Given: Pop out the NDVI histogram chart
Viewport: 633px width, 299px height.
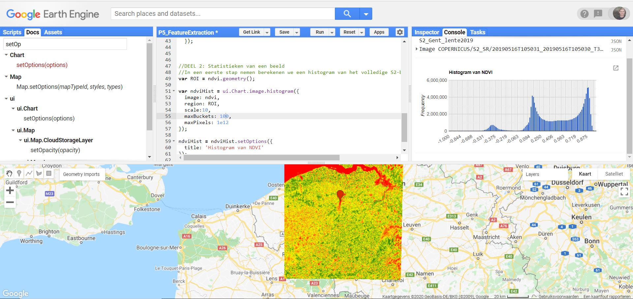Looking at the screenshot, I should 616,68.
